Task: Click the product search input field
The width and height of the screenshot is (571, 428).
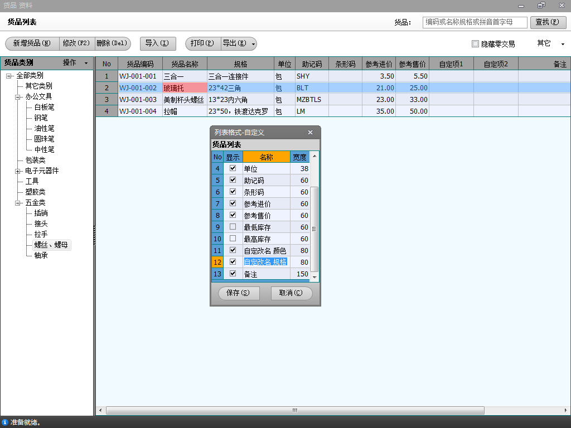Action: [475, 22]
